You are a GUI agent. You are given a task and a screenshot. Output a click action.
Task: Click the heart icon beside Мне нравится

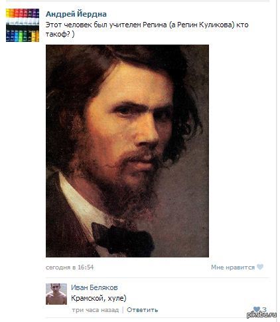tap(260, 267)
